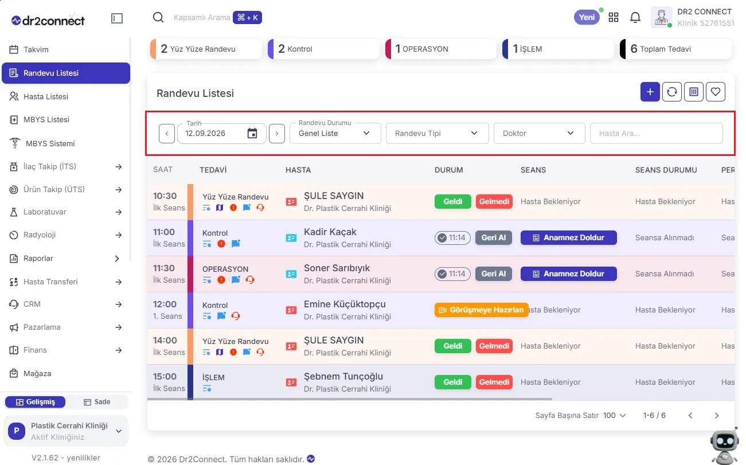Open the Doktor filter dropdown
This screenshot has height=465, width=746.
point(540,134)
